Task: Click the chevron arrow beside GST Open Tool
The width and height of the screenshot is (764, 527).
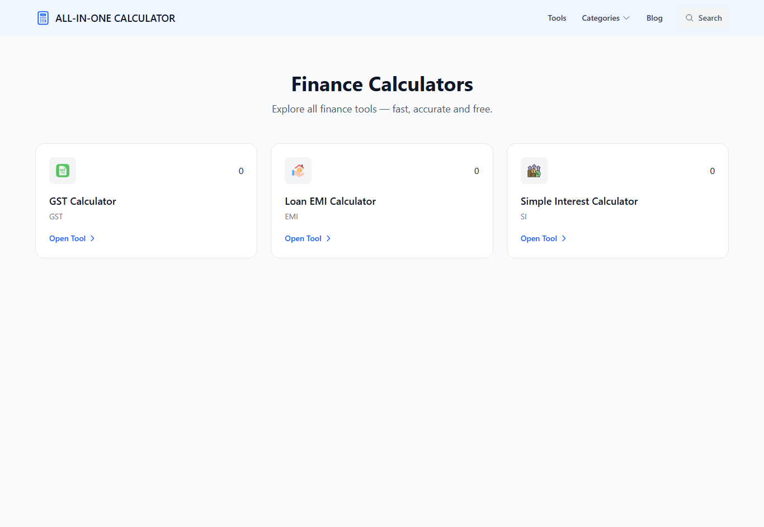Action: pos(93,238)
